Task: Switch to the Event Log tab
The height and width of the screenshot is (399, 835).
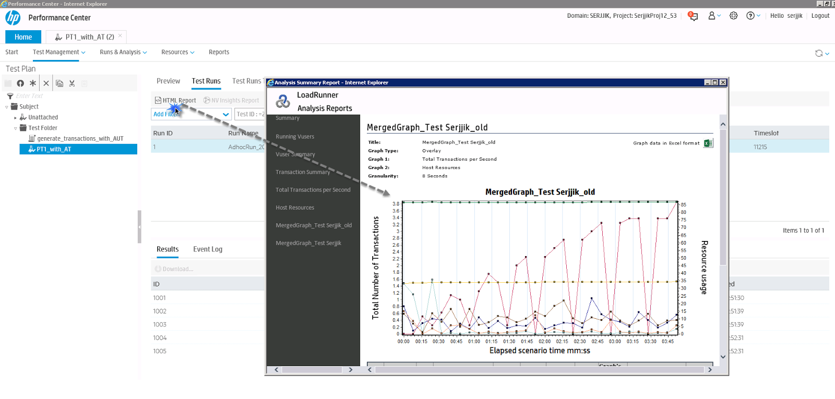Action: [208, 249]
